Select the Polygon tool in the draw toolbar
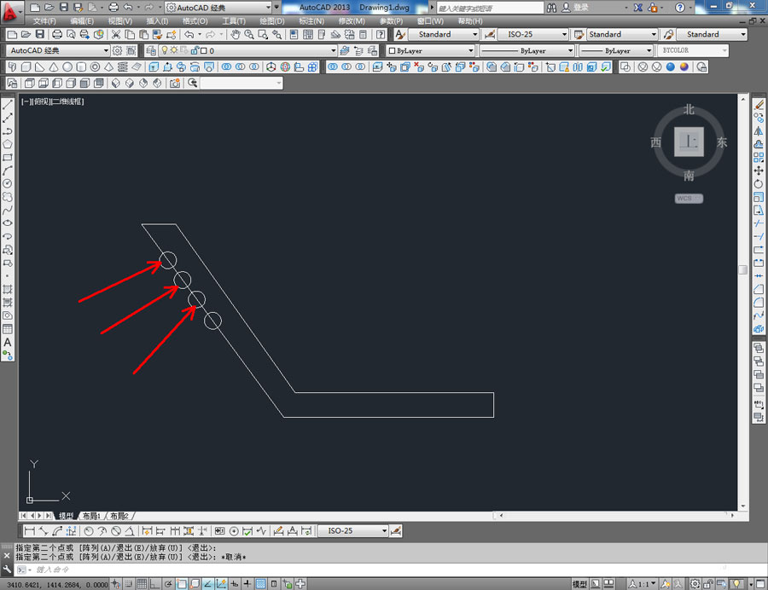The image size is (768, 590). (8, 144)
